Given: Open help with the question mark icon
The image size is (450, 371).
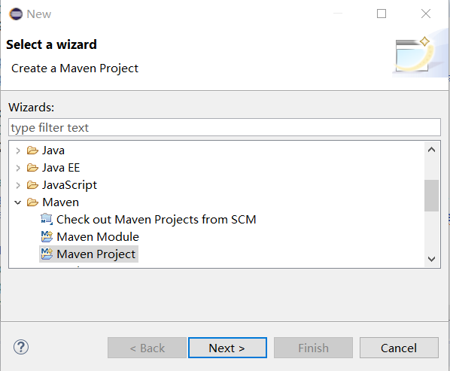Looking at the screenshot, I should [21, 347].
